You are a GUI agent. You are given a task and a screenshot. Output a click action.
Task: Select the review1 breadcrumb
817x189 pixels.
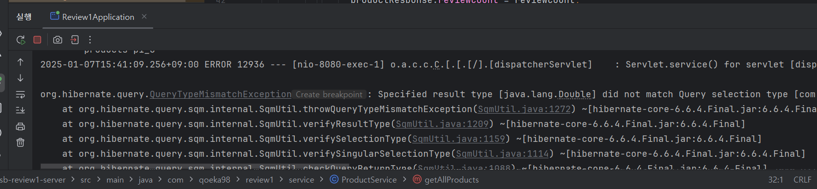[x=260, y=180]
